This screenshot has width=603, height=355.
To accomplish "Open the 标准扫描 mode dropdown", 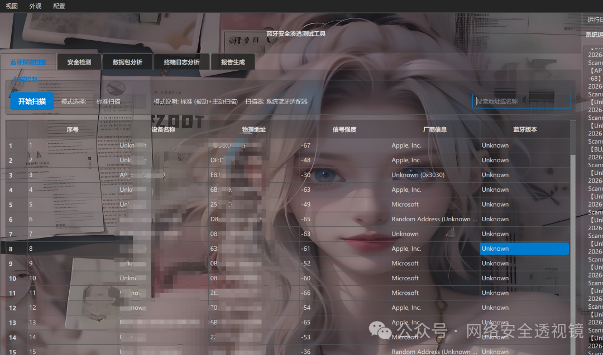I will click(x=119, y=101).
